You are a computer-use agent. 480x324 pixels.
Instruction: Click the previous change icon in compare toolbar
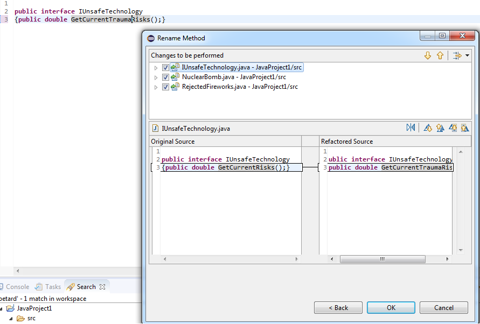point(465,128)
